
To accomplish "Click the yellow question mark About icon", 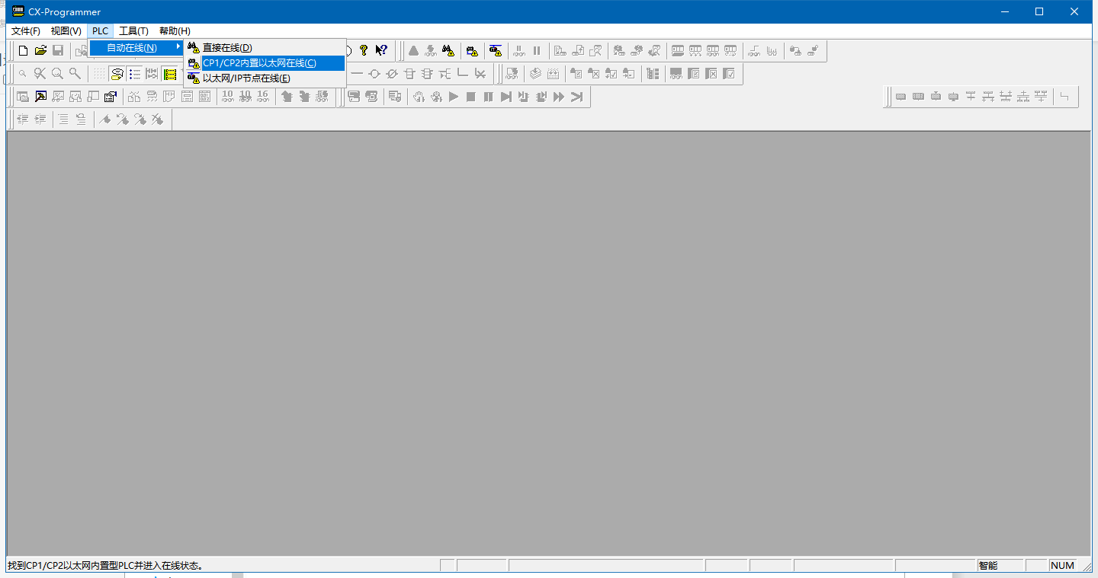I will [x=364, y=51].
